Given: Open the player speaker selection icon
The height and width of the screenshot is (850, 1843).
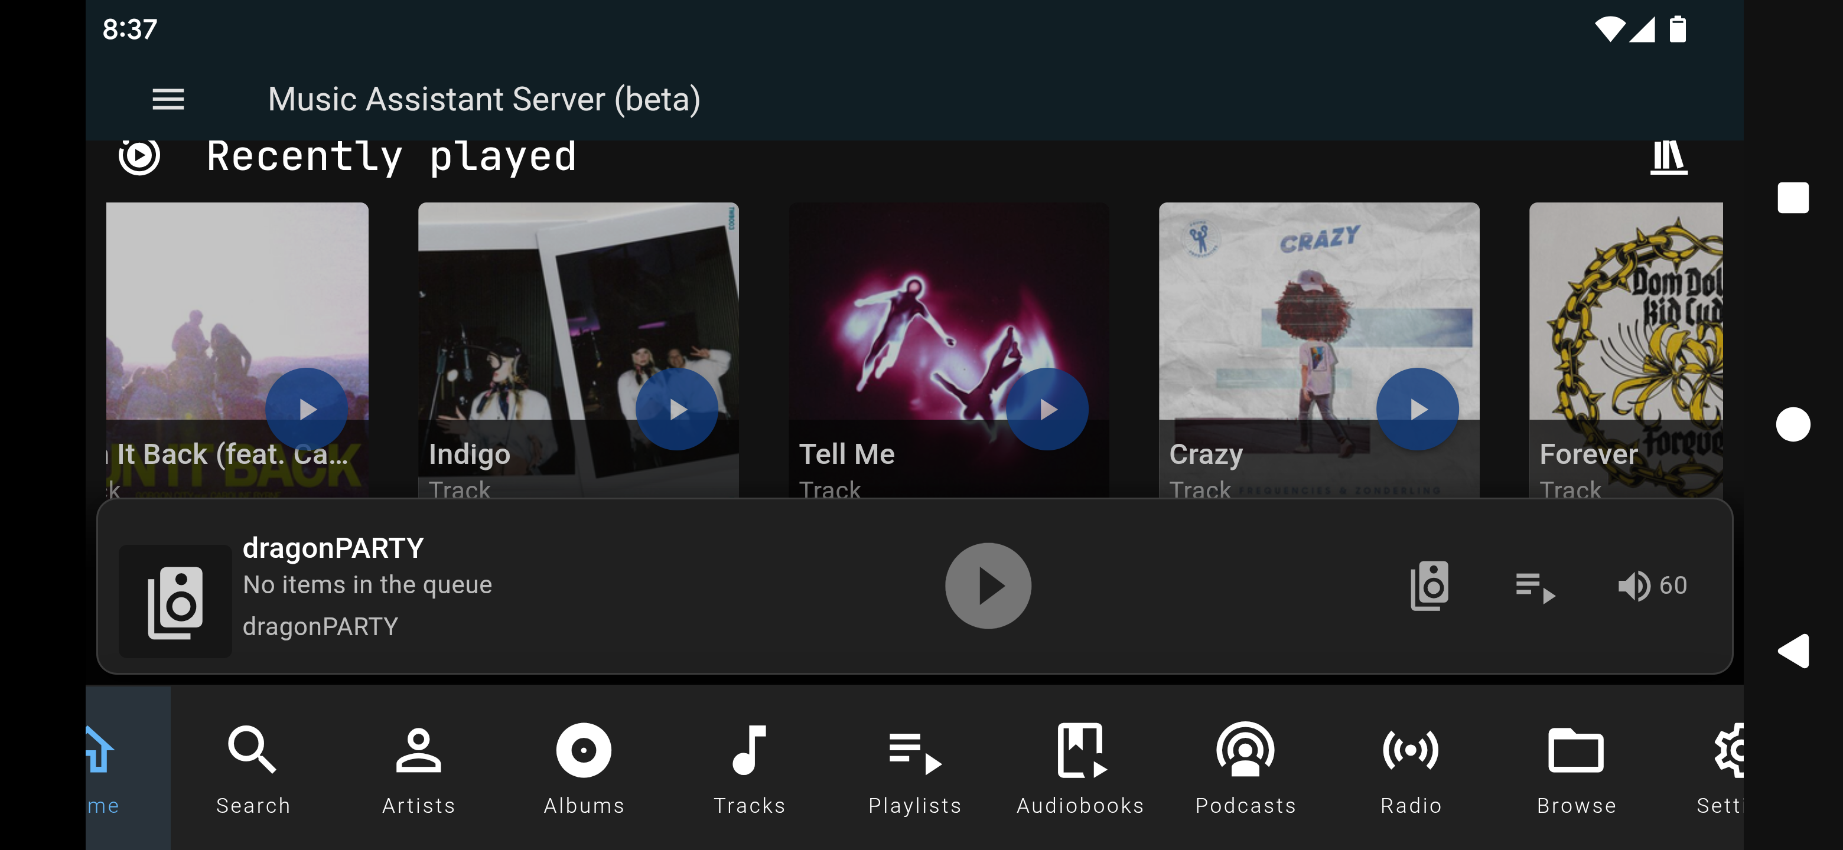Looking at the screenshot, I should point(1430,586).
